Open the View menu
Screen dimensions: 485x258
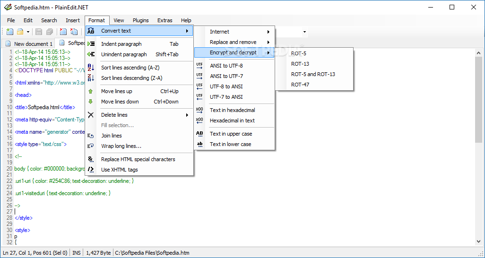[119, 20]
